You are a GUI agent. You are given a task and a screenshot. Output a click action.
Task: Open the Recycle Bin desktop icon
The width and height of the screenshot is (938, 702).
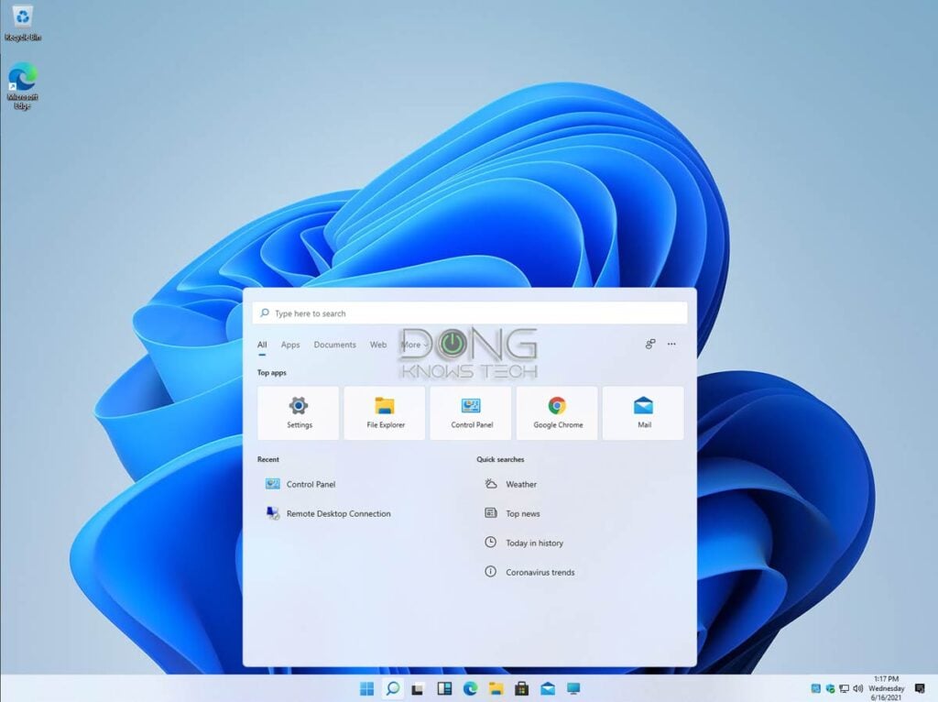click(23, 23)
